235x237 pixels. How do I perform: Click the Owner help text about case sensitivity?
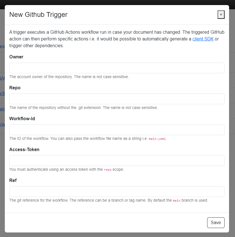69,77
